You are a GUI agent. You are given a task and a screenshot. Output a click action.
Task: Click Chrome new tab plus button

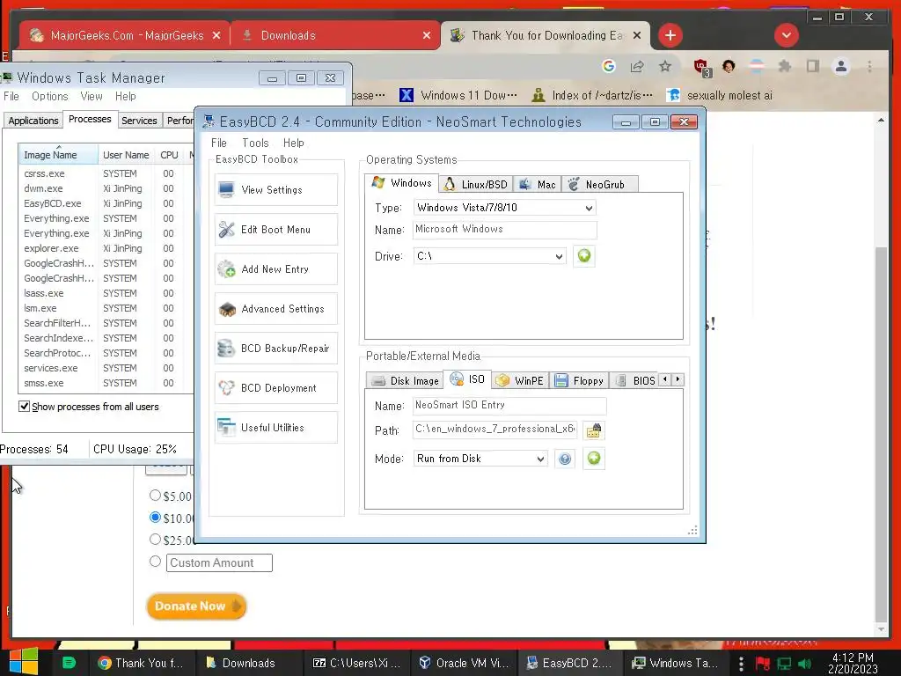[670, 35]
